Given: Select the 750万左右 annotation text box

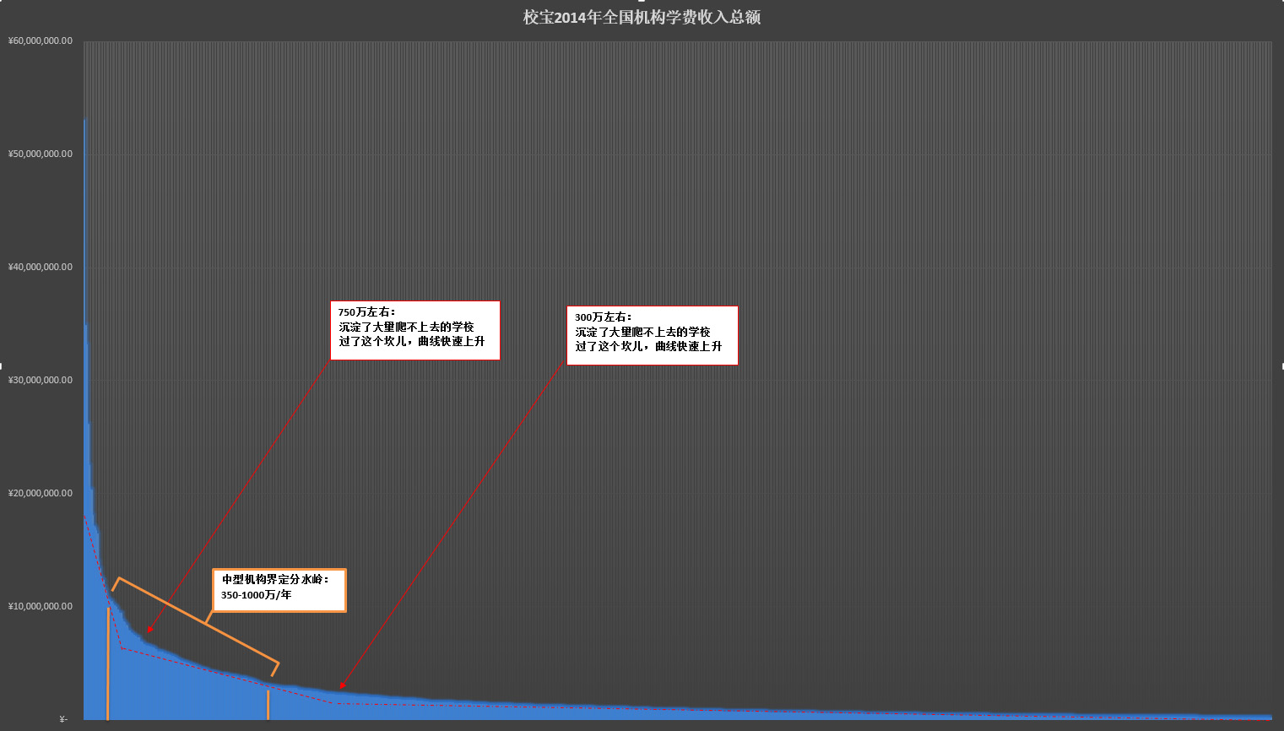Looking at the screenshot, I should [x=414, y=330].
